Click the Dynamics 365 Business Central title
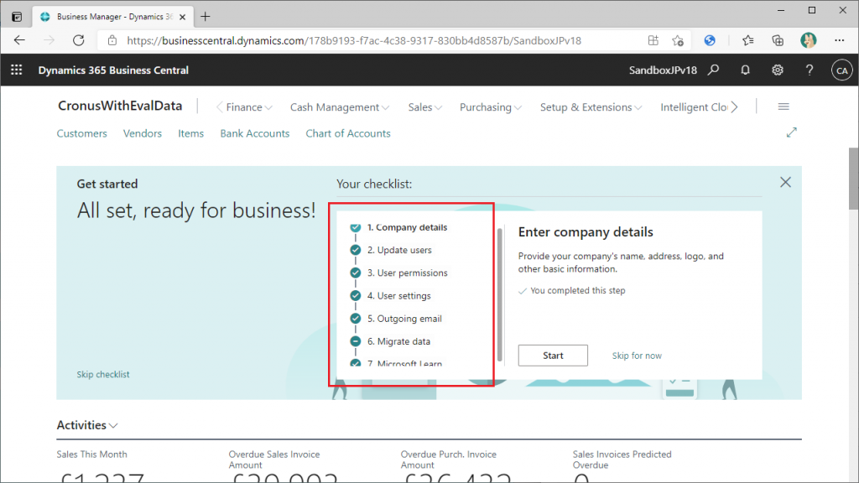 (113, 70)
